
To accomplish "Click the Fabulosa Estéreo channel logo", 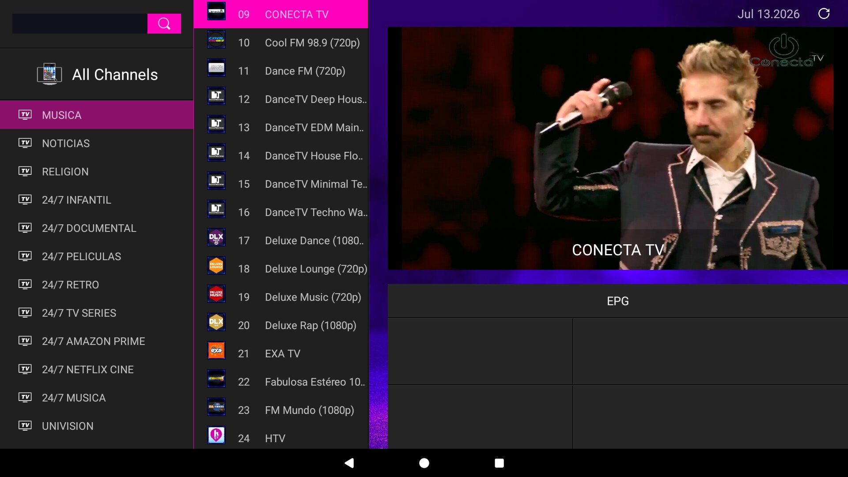I will (x=216, y=379).
